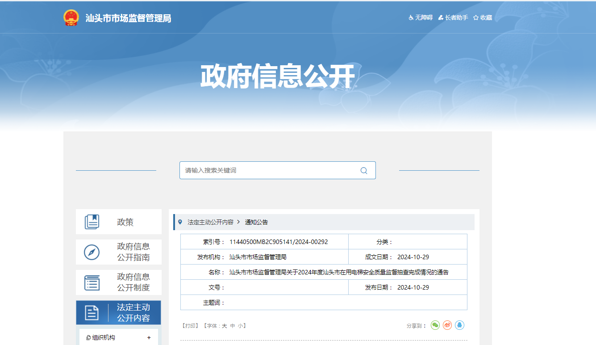Click the document icon for 法定主动公开内容
The width and height of the screenshot is (596, 345).
pyautogui.click(x=92, y=313)
